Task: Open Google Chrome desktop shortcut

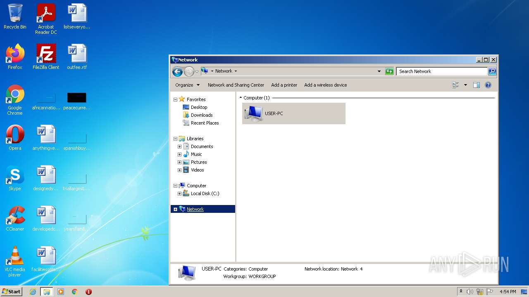Action: pos(15,100)
